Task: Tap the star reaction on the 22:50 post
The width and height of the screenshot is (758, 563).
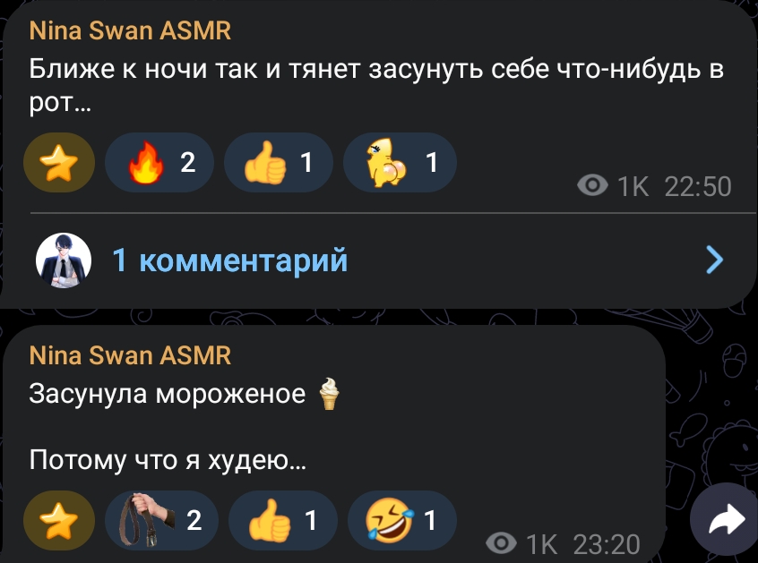Action: point(59,162)
